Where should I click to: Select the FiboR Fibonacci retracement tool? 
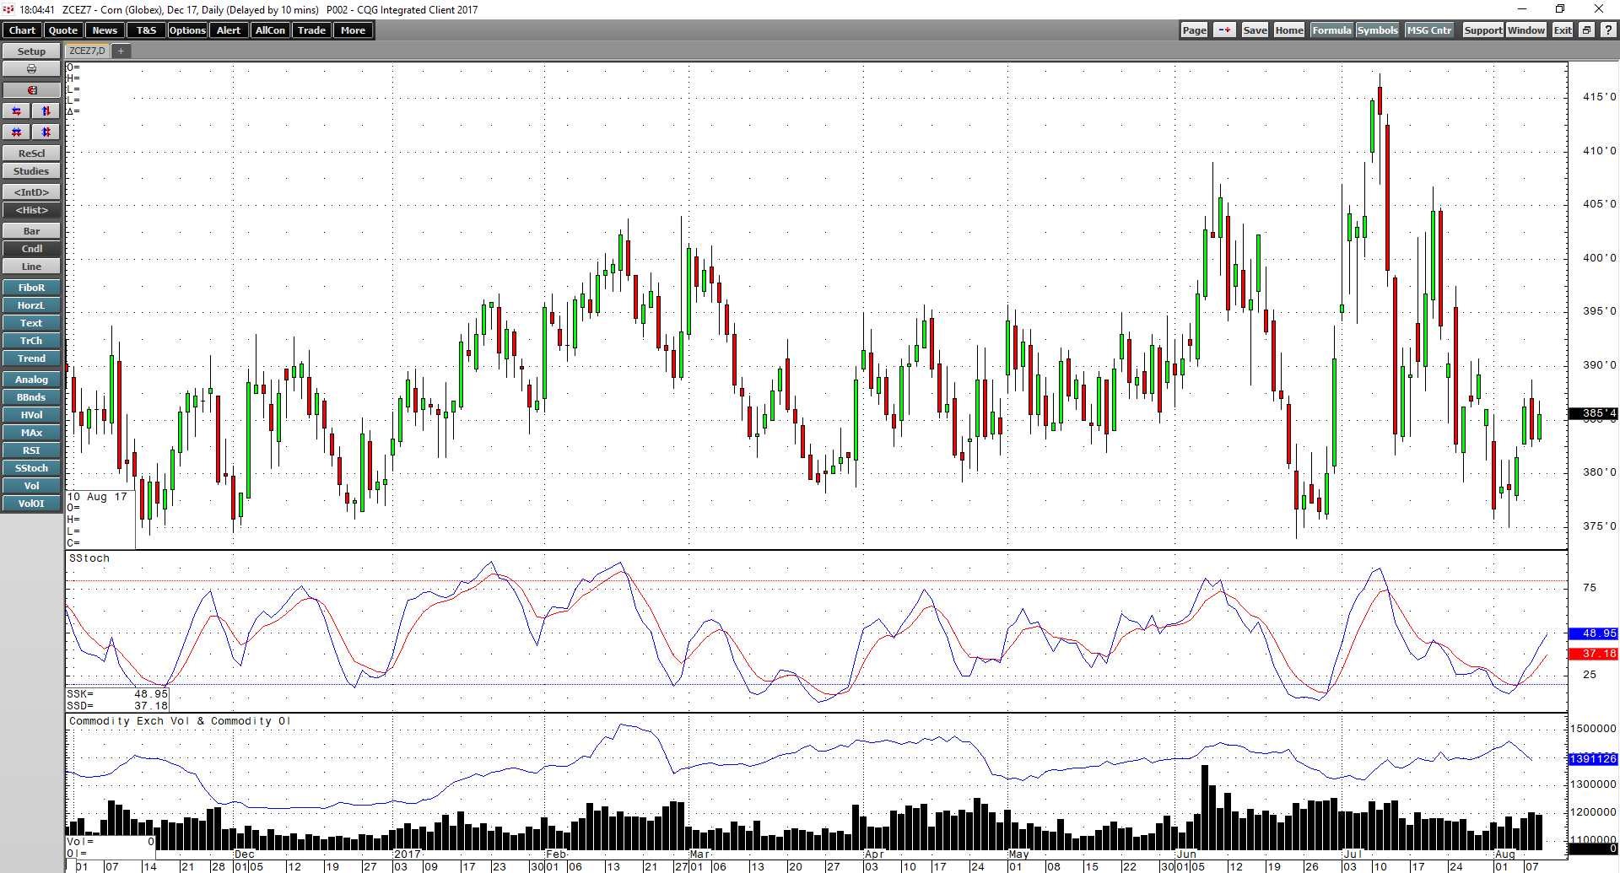coord(31,288)
